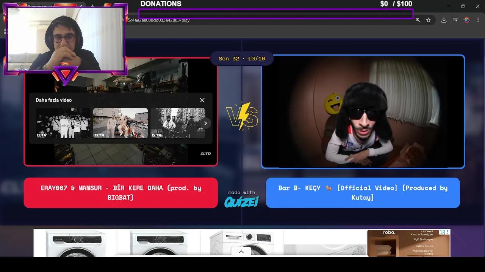Show next suggested videos with right chevron
The height and width of the screenshot is (272, 485).
point(205,123)
